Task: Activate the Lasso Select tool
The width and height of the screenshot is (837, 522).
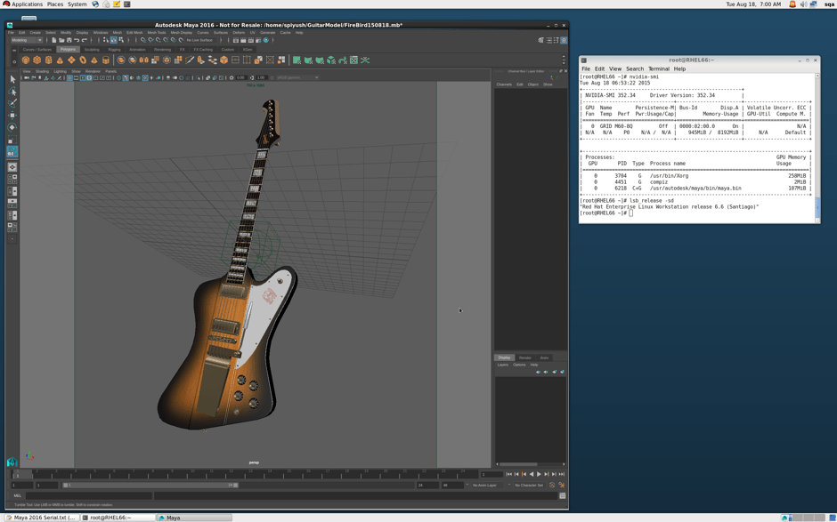Action: click(12, 92)
